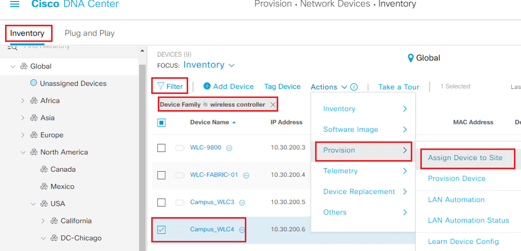Screen dimensions: 521x251
Task: Expand the Africa tree node
Action: click(23, 101)
